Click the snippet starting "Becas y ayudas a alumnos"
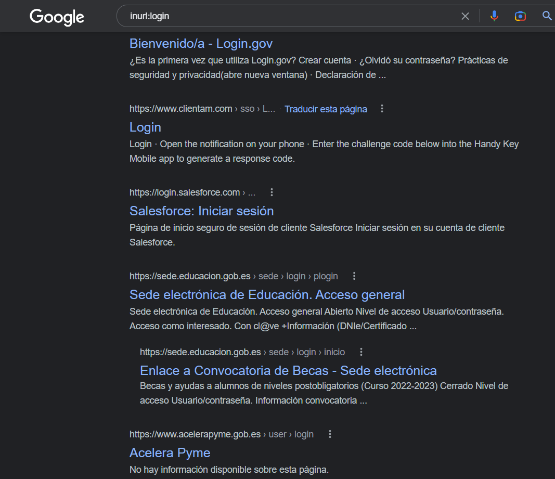The height and width of the screenshot is (479, 555). coord(324,393)
